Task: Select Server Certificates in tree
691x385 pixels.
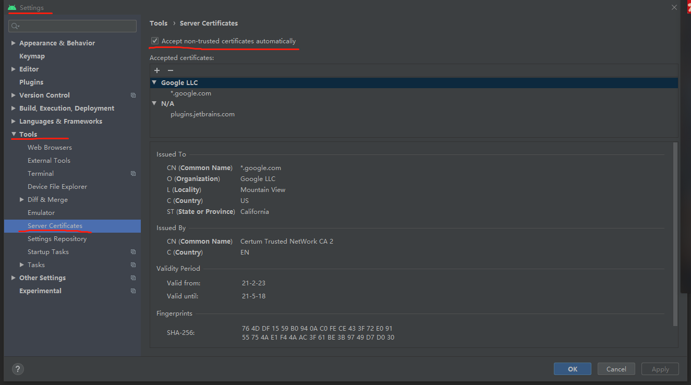Action: point(55,226)
